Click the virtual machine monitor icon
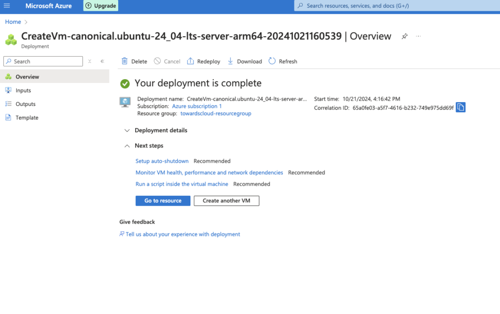This screenshot has width=500, height=314. 125,102
